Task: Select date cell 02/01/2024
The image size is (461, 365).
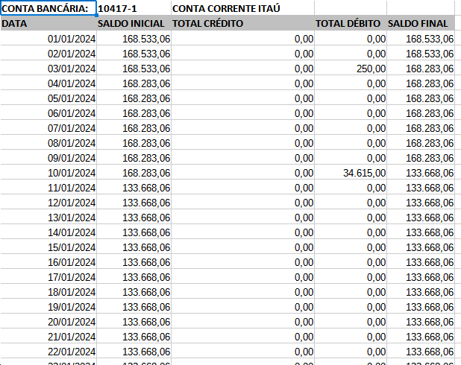Action: click(48, 54)
